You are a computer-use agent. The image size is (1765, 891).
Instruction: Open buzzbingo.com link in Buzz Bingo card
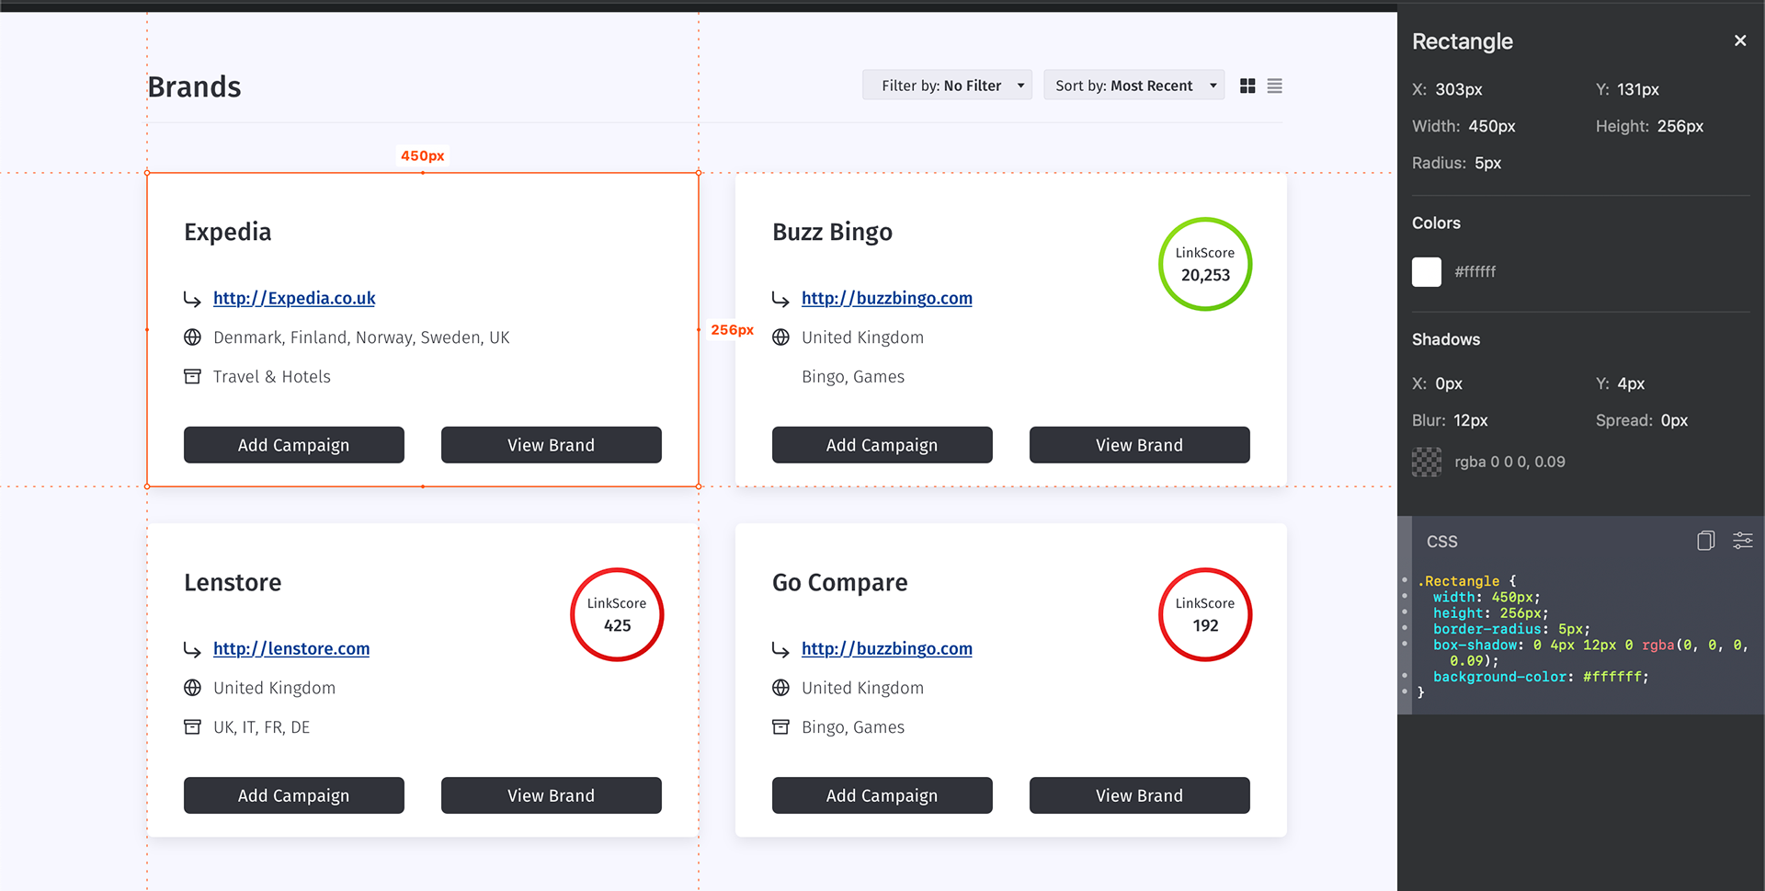887,298
